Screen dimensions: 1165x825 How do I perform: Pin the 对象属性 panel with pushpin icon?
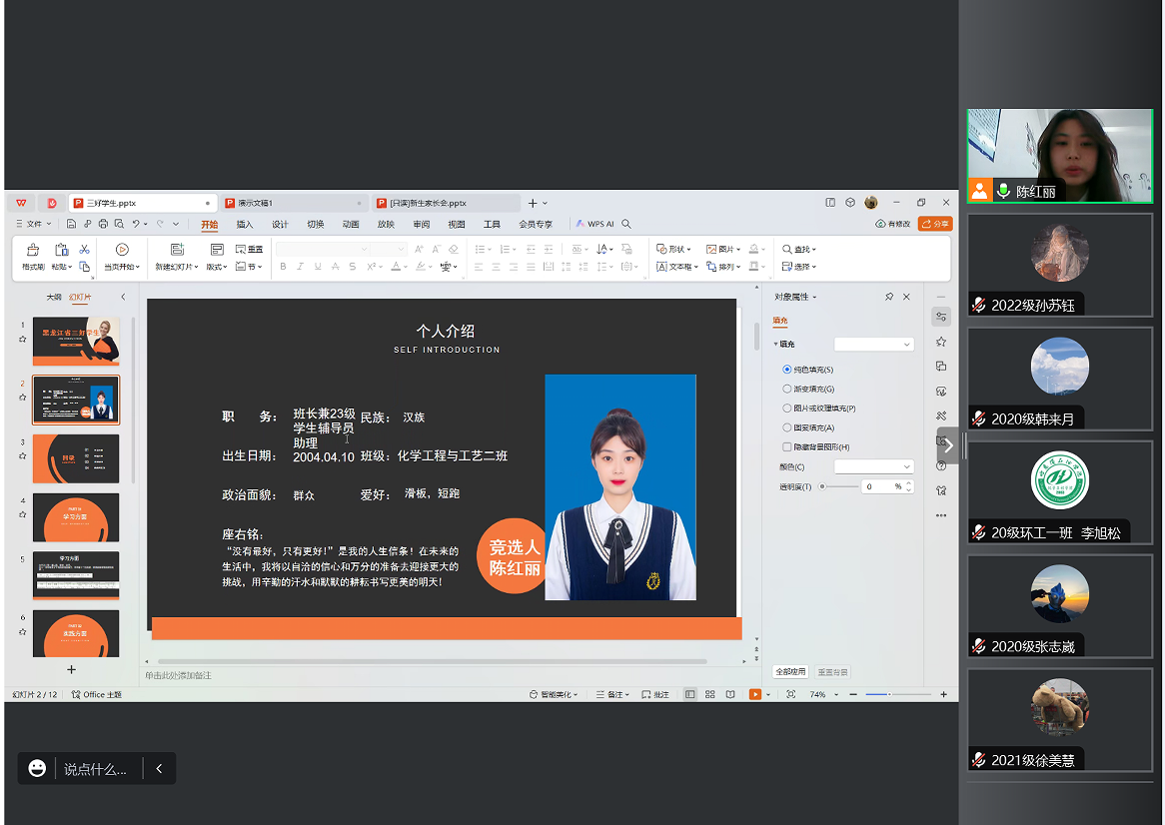coord(889,298)
